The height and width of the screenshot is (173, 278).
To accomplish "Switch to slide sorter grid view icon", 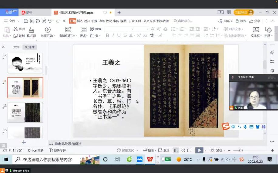I will [183, 150].
